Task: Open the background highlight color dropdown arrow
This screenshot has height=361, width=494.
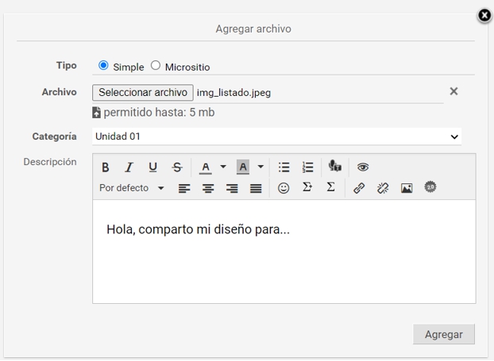Action: pos(261,167)
